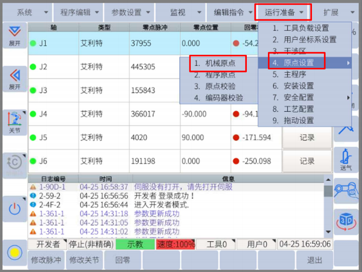Viewport: 362px width, 272px height.
Task: Click the red down-arrow 展开 icon
Action: (x=15, y=35)
